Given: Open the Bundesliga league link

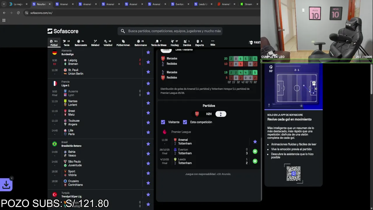Looking at the screenshot, I should click(67, 54).
